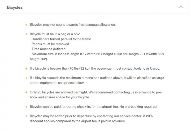Collapse the Bicycles section chevron
This screenshot has width=191, height=131.
[181, 7]
